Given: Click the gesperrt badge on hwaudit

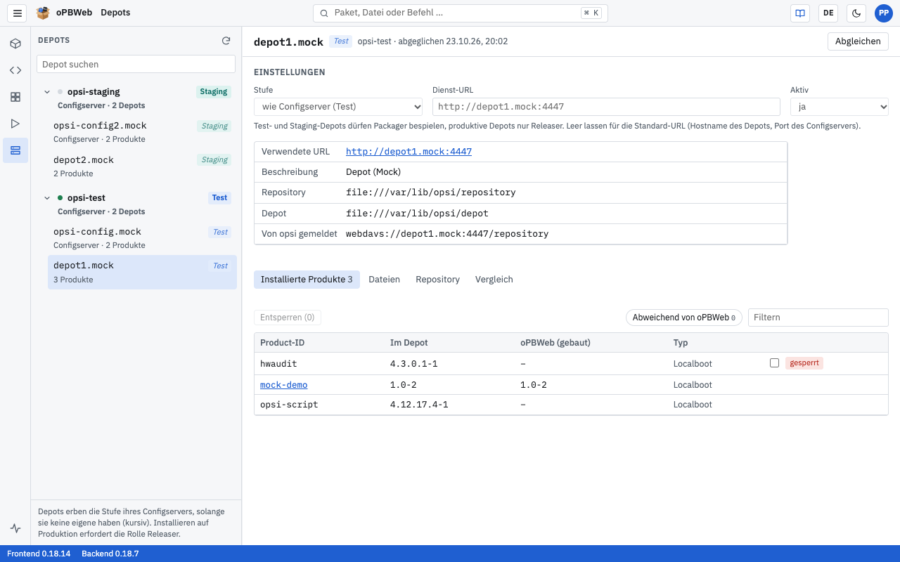Looking at the screenshot, I should coord(804,363).
